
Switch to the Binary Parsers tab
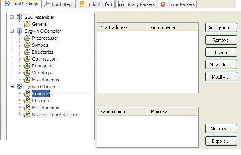click(x=136, y=4)
